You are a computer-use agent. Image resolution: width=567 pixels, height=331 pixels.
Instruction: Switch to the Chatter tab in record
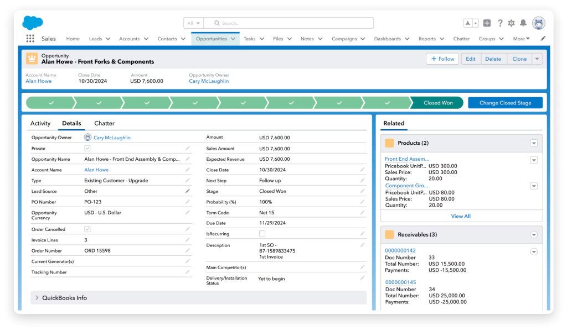104,123
